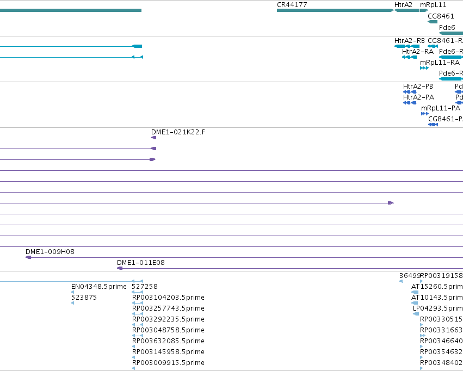Click the CG8461 gene glyph

433,22
